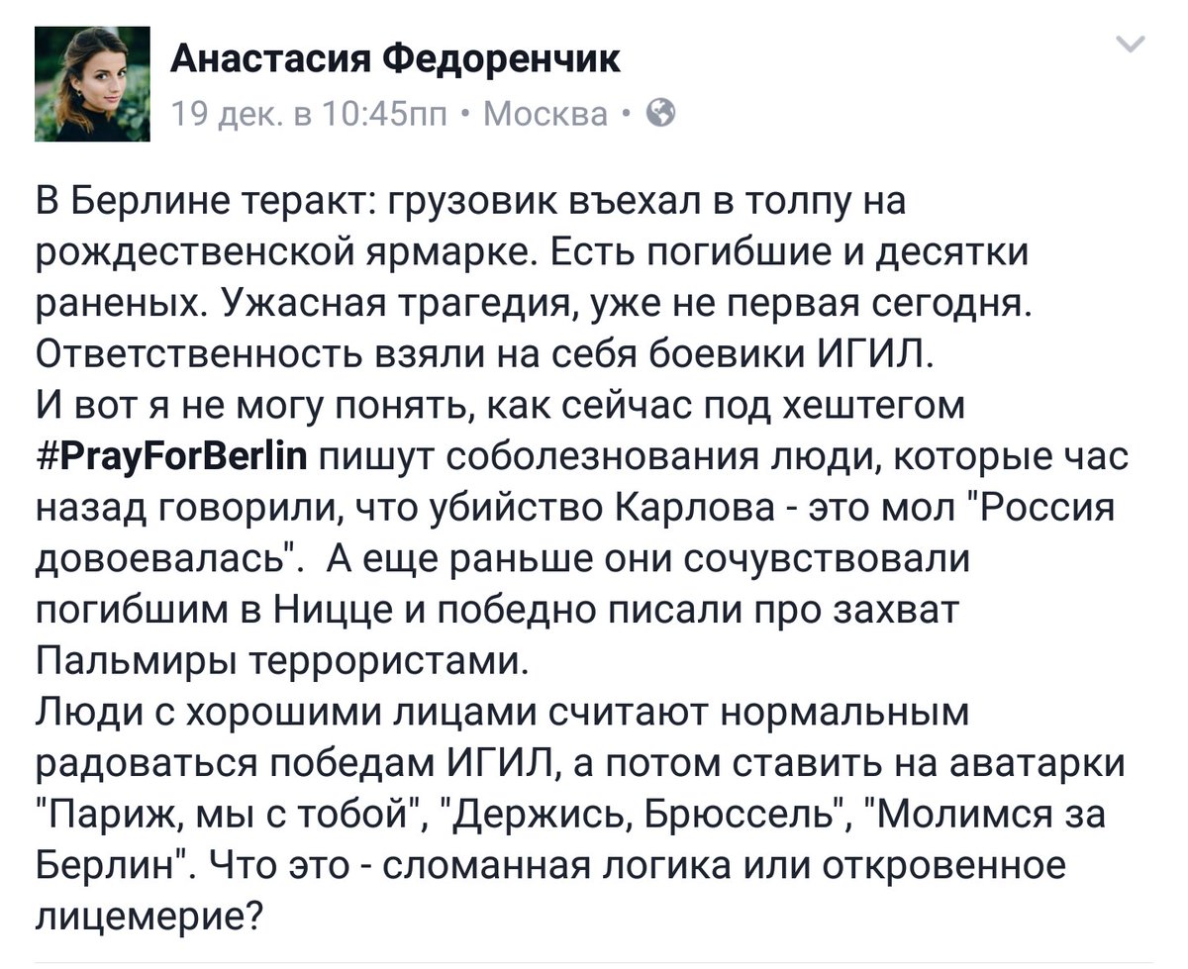Open Анастасия Федоренчик's profile photo

[92, 84]
